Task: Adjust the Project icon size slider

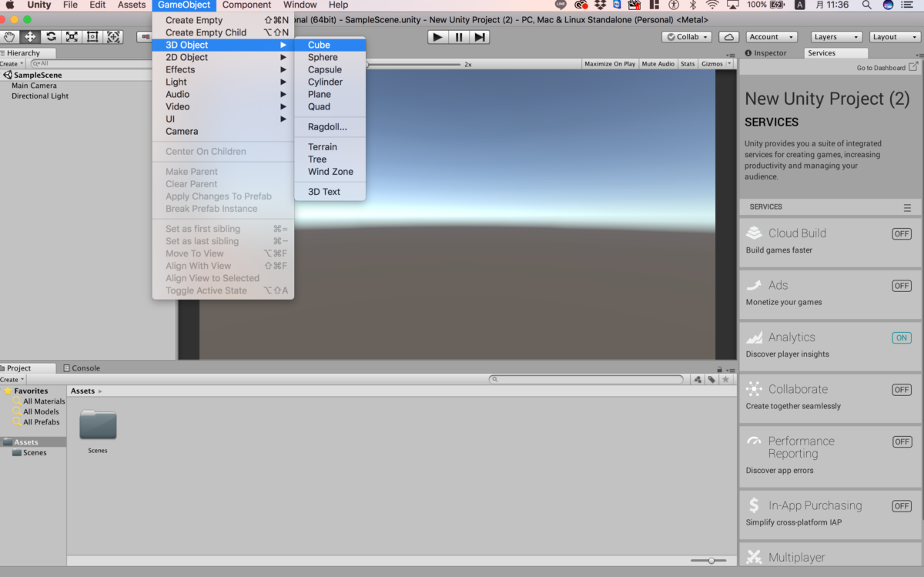Action: pyautogui.click(x=710, y=561)
